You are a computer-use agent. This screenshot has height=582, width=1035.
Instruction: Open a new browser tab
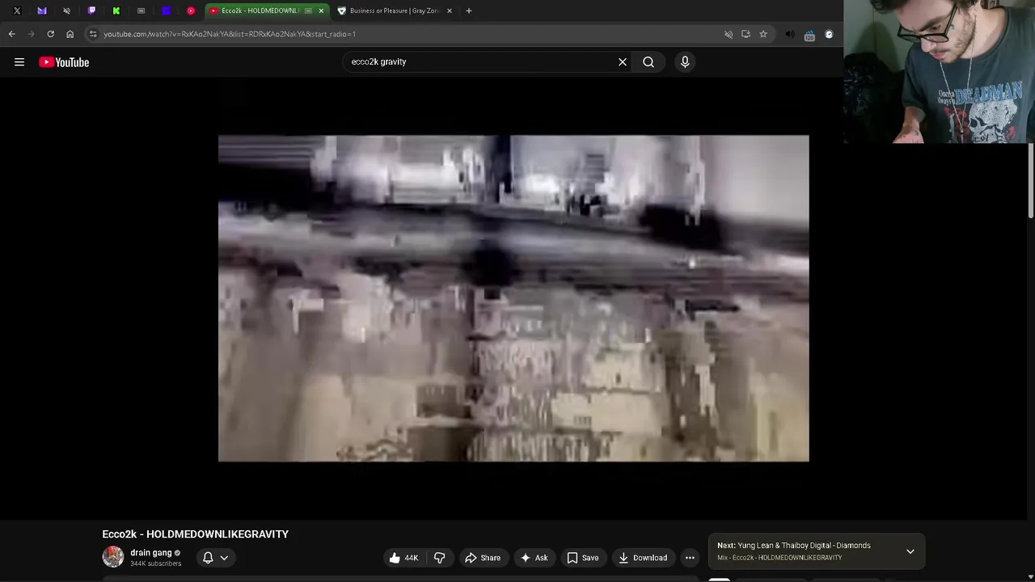469,11
